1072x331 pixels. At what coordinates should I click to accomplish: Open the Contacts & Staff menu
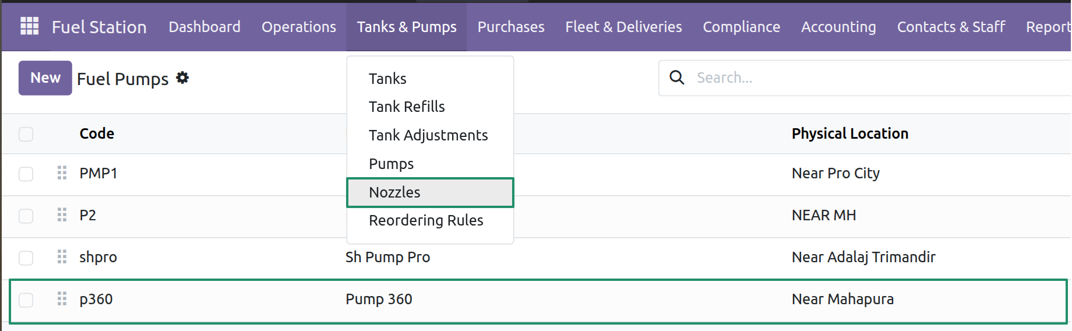(x=951, y=27)
